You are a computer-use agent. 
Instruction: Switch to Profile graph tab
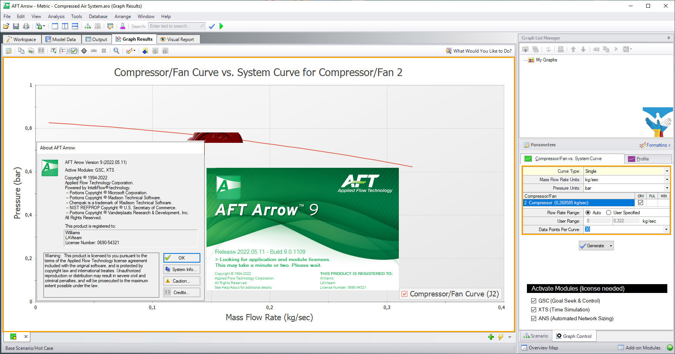click(648, 159)
